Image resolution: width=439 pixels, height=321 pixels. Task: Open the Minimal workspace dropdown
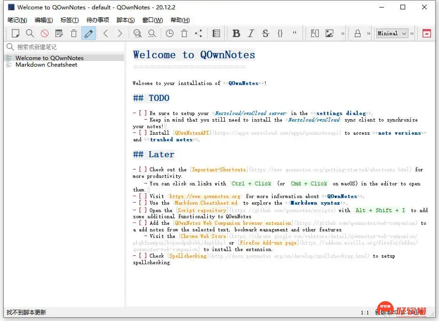pos(392,33)
